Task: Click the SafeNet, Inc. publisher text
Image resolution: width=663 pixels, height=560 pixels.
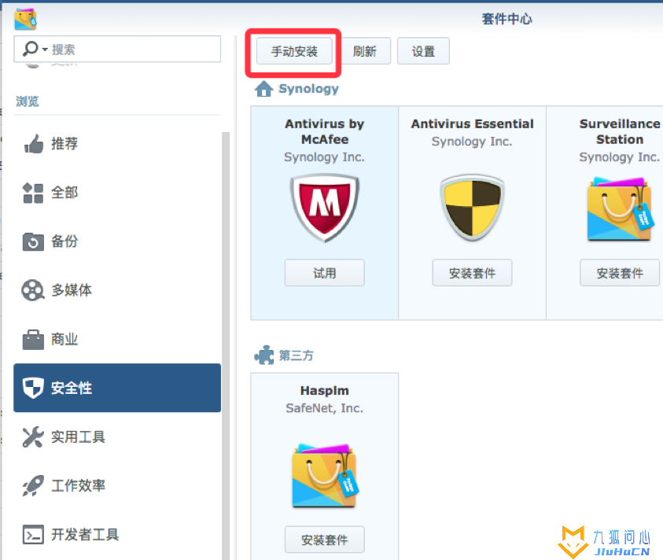Action: click(325, 408)
